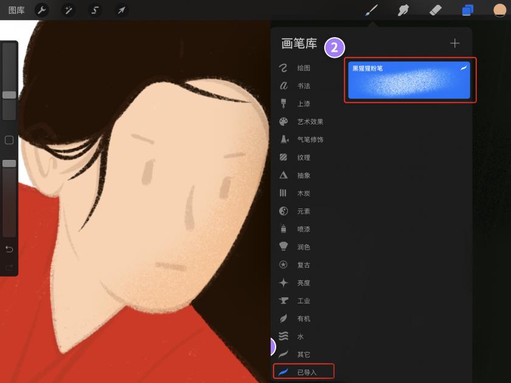Open the 喷漆 brush category
511x383 pixels.
tap(304, 229)
